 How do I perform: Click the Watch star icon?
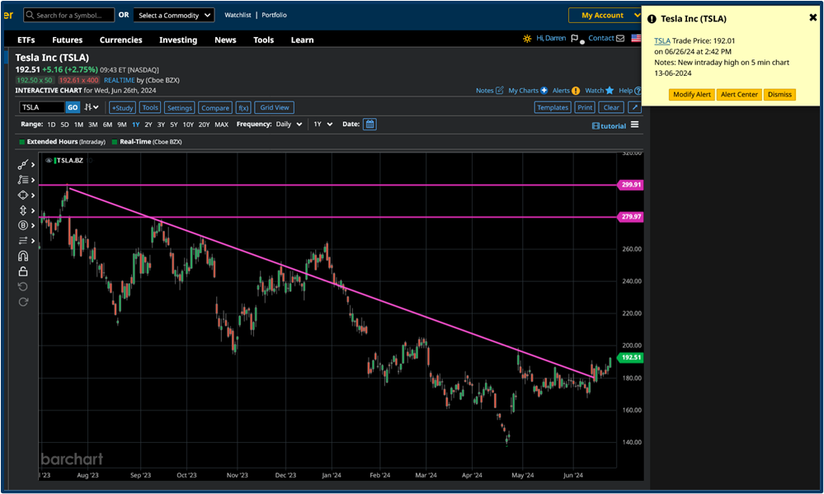pyautogui.click(x=610, y=91)
